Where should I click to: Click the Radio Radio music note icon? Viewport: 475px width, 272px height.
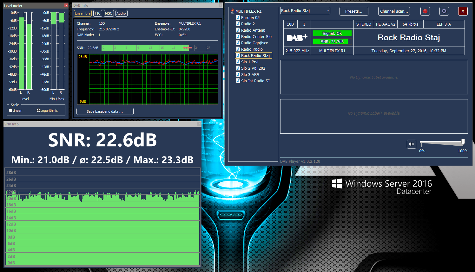coord(238,49)
